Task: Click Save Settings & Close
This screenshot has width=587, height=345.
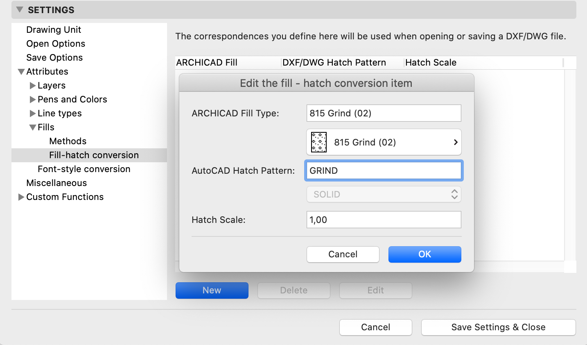Action: pos(499,327)
